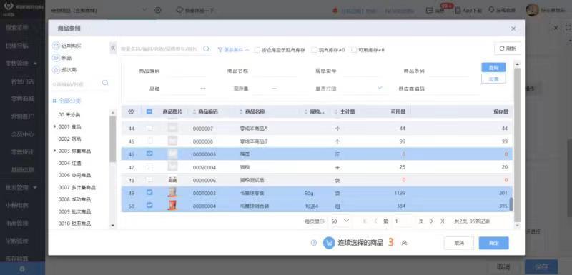Sort by 商品名称 column sort arrows

(242, 112)
